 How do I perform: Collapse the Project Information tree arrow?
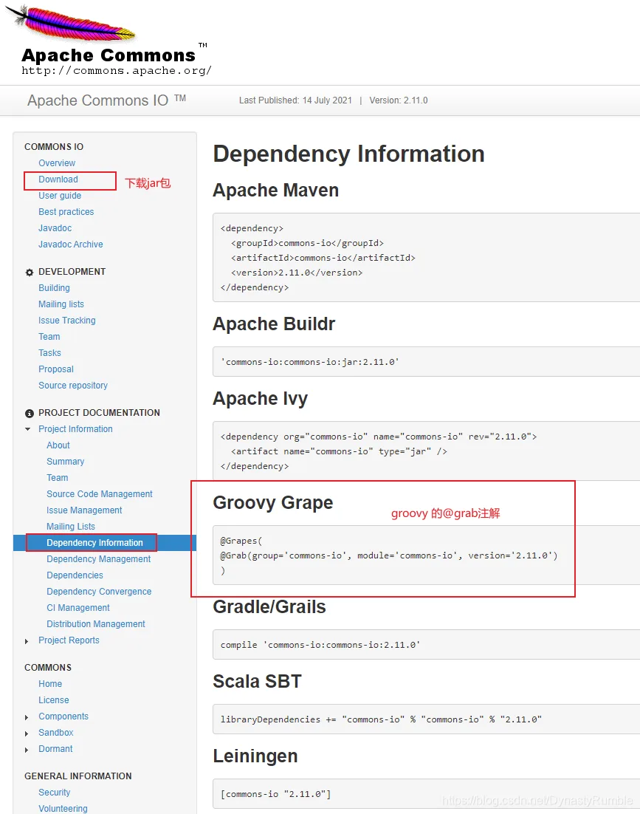(x=27, y=429)
